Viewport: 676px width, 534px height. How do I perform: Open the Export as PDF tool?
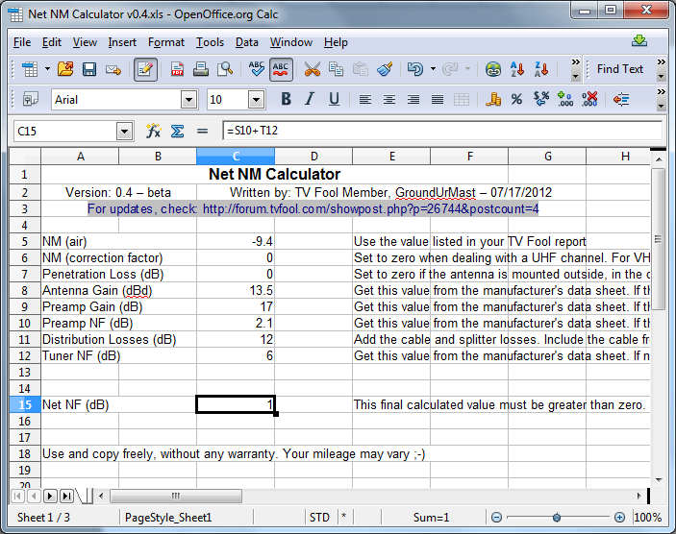[178, 69]
